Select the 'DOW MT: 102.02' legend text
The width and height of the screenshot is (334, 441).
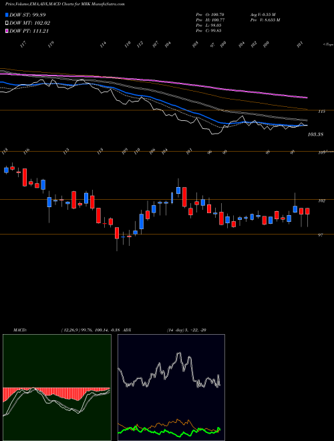click(x=30, y=23)
